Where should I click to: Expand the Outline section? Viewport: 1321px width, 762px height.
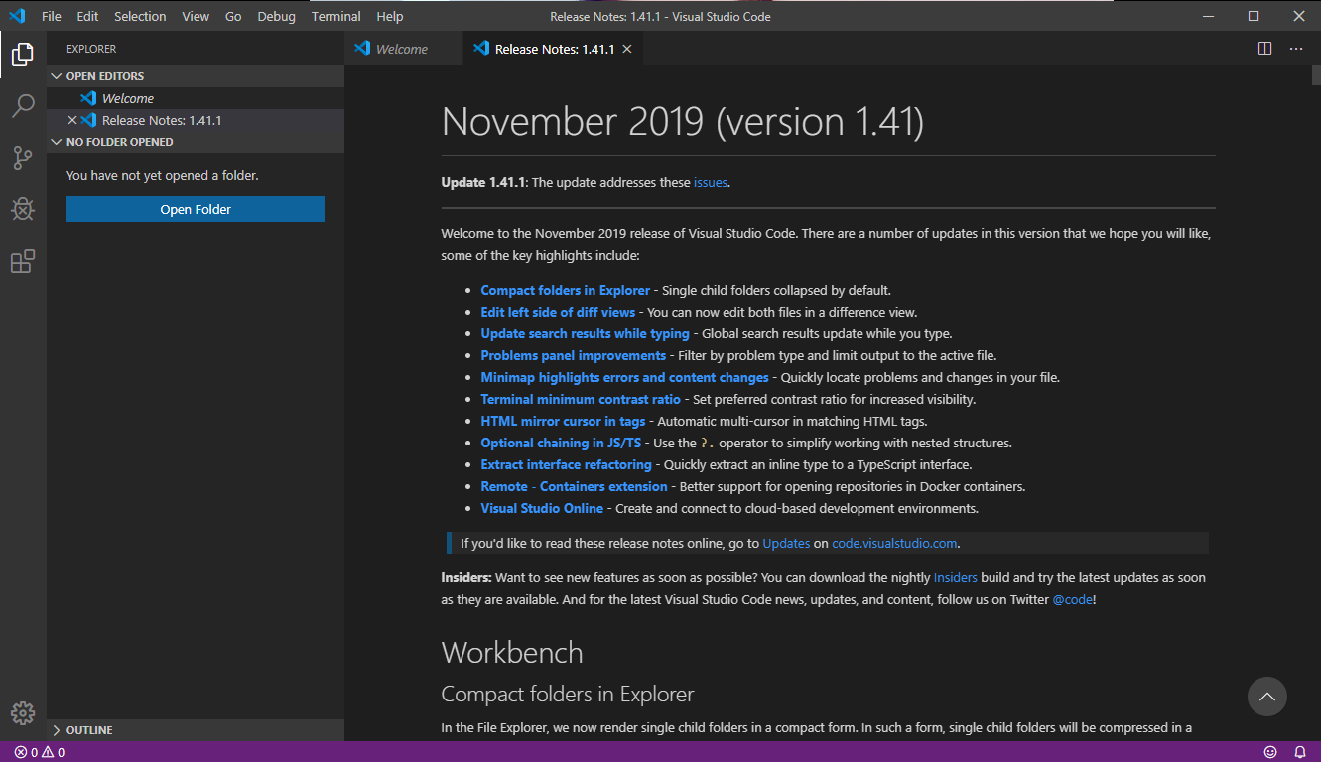pyautogui.click(x=196, y=730)
